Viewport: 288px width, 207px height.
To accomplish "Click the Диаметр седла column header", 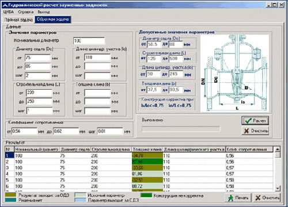I will pyautogui.click(x=75, y=149).
